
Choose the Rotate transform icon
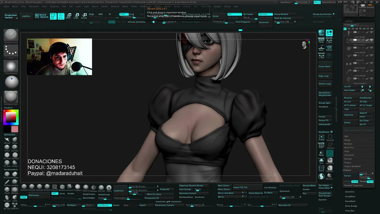click(x=84, y=16)
